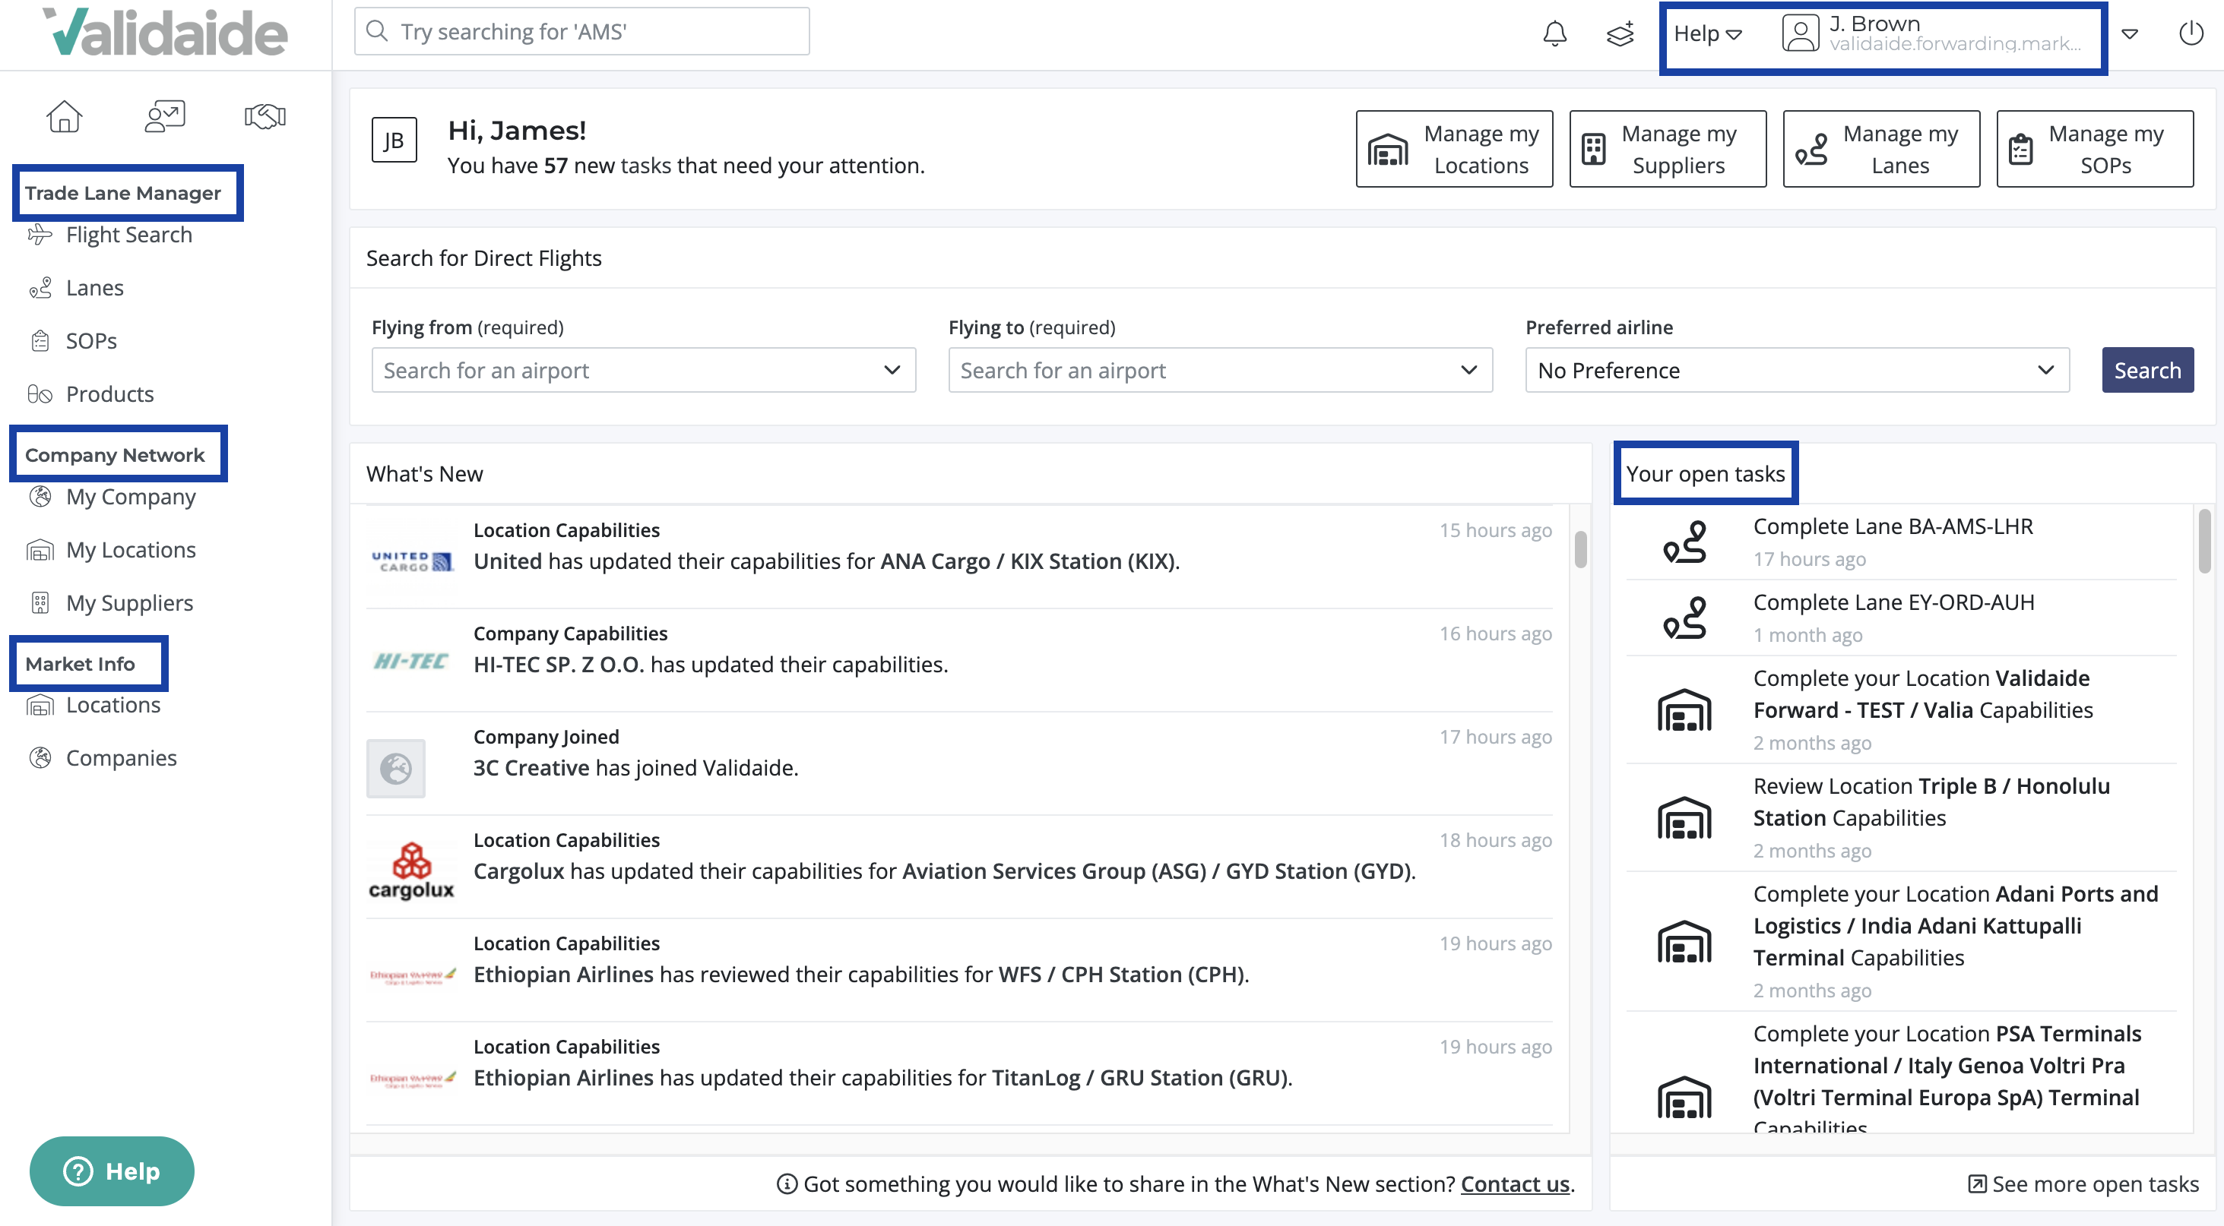Screen dimensions: 2224x1226
Task: Click See more open tasks
Action: point(2084,1183)
